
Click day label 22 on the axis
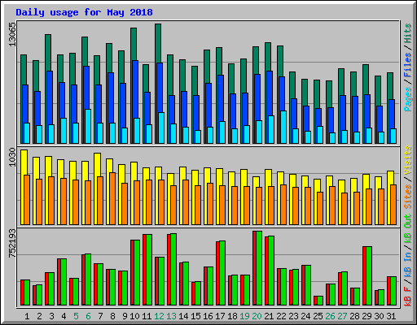(x=281, y=316)
